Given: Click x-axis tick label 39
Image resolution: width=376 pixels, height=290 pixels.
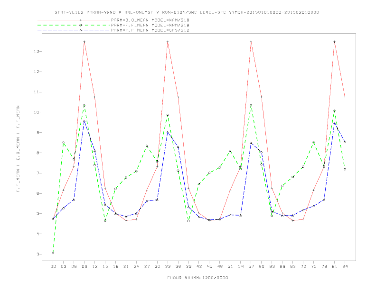Looking at the screenshot, I should pyautogui.click(x=188, y=266).
